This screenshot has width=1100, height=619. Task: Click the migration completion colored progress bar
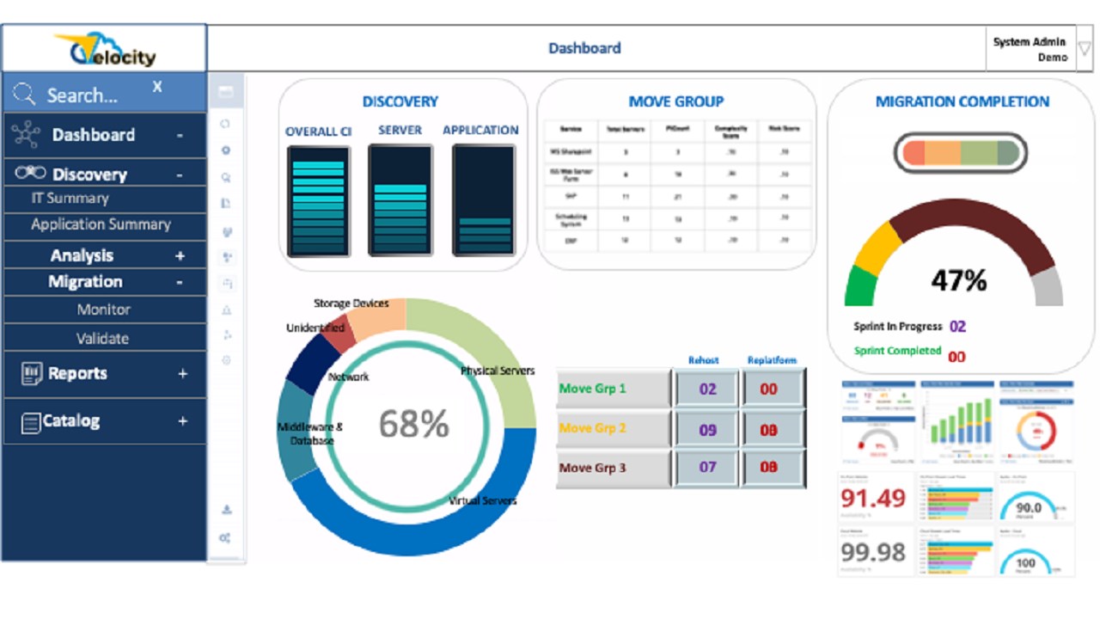(961, 154)
